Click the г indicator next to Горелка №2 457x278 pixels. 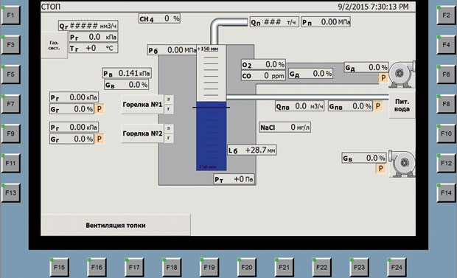[x=169, y=138]
